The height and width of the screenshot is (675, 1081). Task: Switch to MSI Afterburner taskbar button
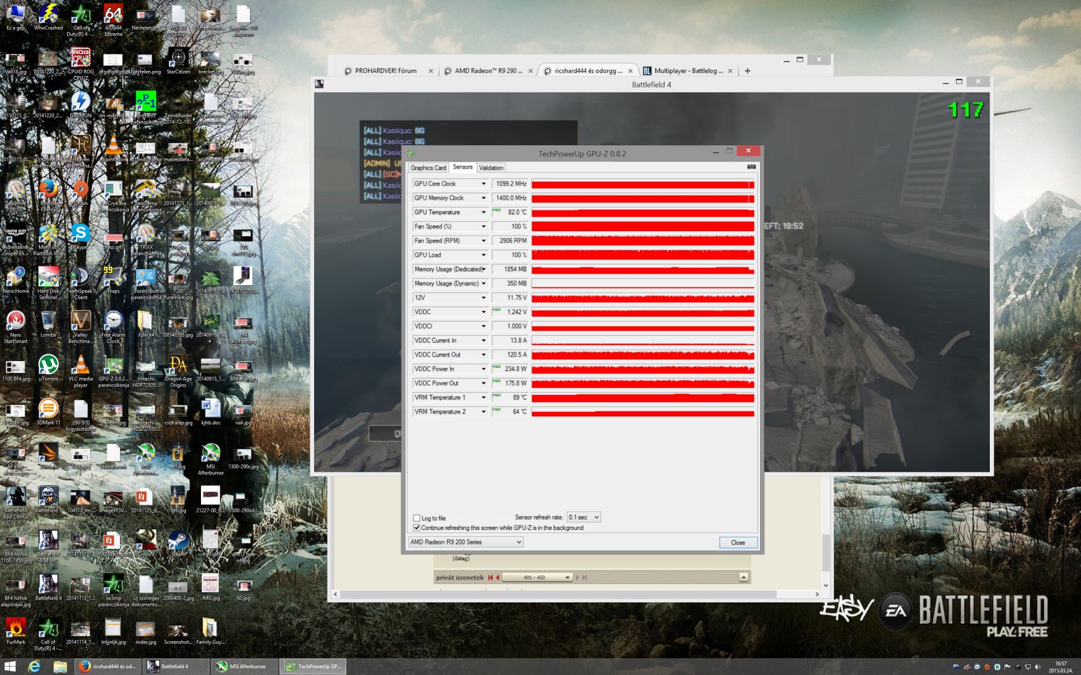pyautogui.click(x=244, y=667)
